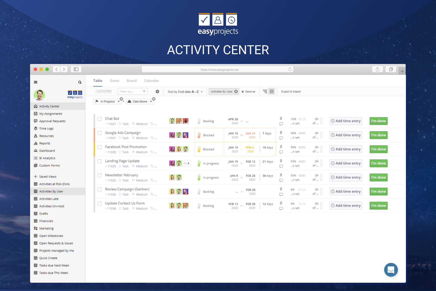Image resolution: width=436 pixels, height=291 pixels.
Task: Switch to compact list view icon
Action: (x=272, y=92)
